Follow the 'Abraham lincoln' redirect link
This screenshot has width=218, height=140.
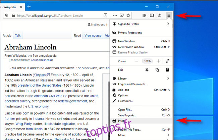(x=42, y=60)
